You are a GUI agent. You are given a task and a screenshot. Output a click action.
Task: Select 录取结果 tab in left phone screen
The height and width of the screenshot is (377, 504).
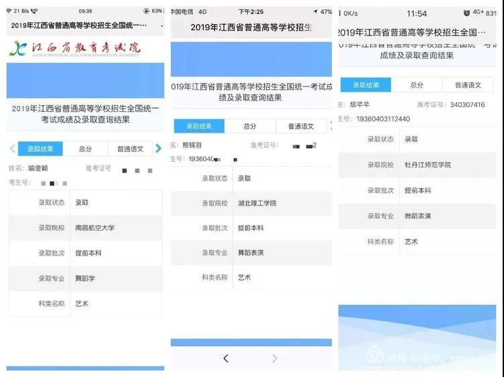pos(40,149)
